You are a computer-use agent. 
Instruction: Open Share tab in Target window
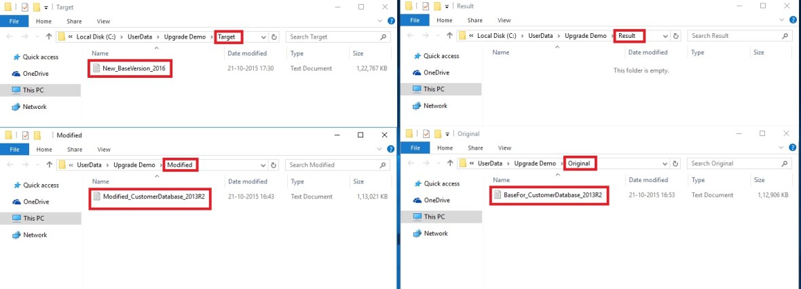pyautogui.click(x=75, y=21)
